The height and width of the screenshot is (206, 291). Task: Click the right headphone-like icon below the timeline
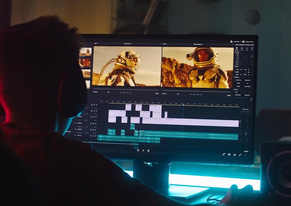(148, 151)
